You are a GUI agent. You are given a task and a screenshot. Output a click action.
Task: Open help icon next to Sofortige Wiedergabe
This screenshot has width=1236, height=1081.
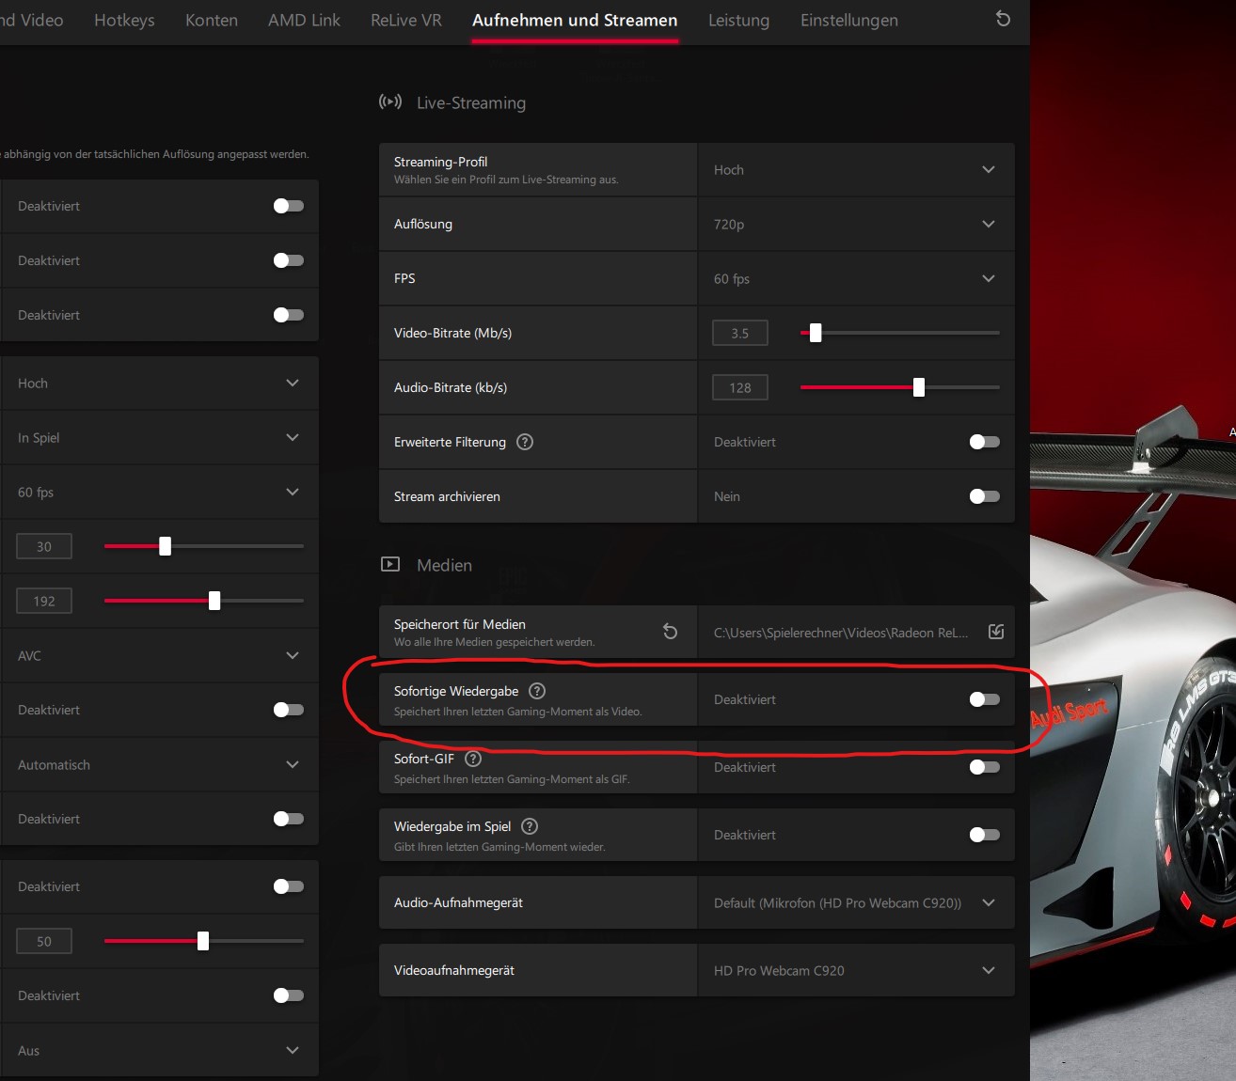[537, 691]
